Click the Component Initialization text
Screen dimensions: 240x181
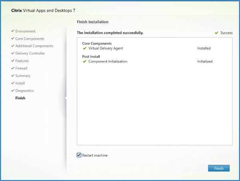click(108, 61)
